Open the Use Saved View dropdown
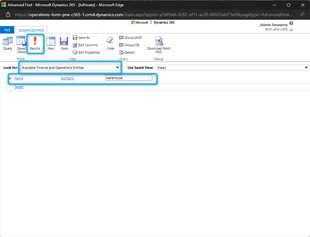Screen dimensions: 310x237 click(232, 67)
